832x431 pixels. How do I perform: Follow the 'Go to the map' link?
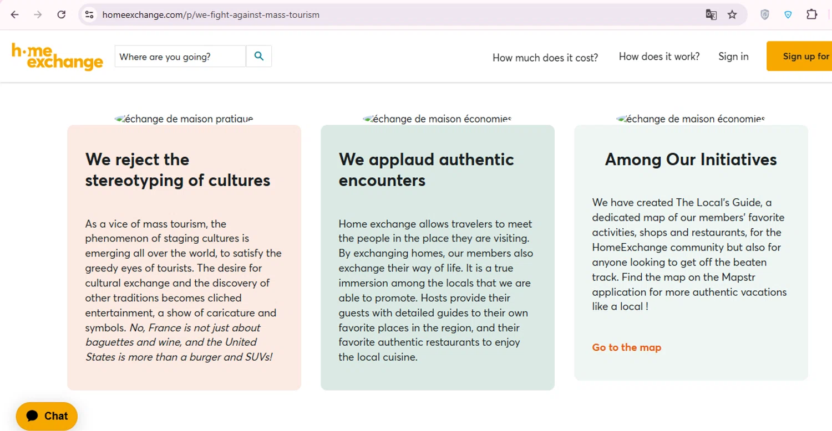626,347
